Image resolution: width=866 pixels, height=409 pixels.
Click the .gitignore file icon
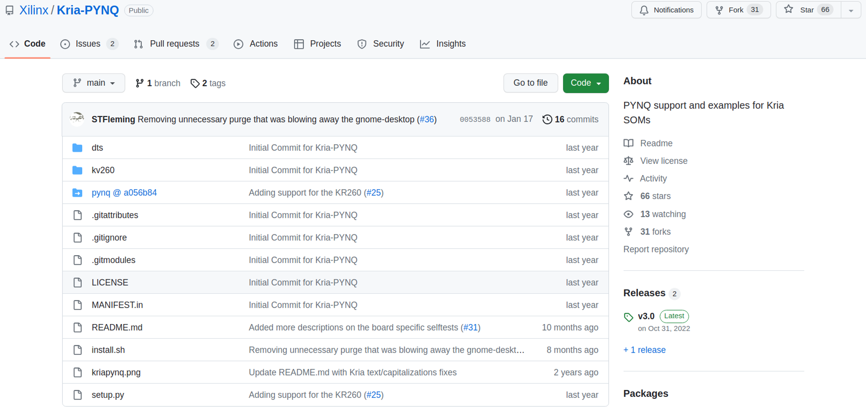pos(78,238)
